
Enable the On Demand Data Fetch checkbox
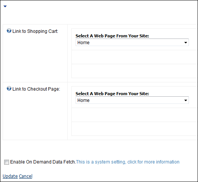(x=6, y=162)
